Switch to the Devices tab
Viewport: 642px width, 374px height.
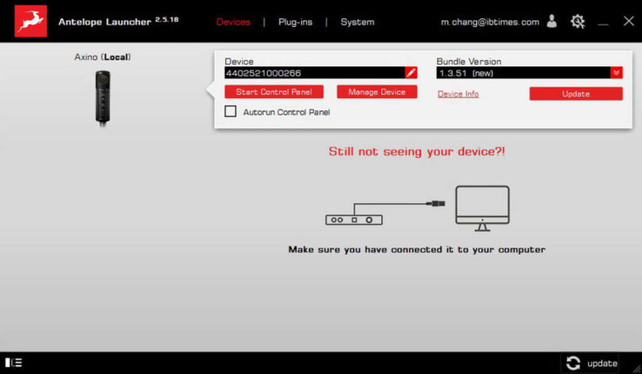[233, 22]
